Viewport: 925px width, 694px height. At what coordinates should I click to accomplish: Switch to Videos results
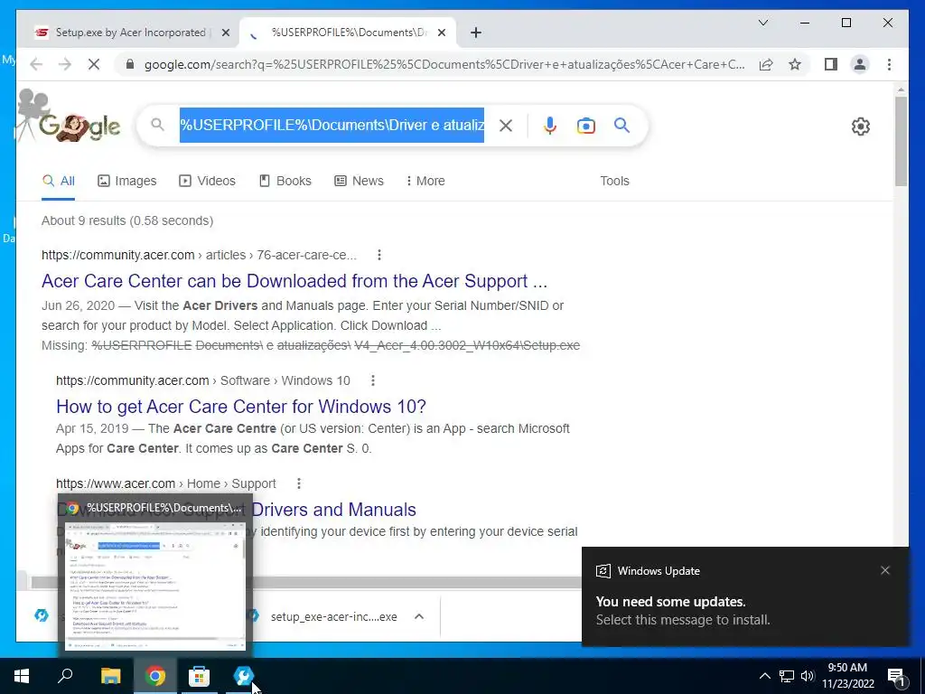207,181
